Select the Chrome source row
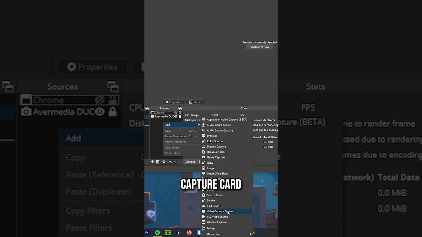Screen dimensions: 422x237 166,113
